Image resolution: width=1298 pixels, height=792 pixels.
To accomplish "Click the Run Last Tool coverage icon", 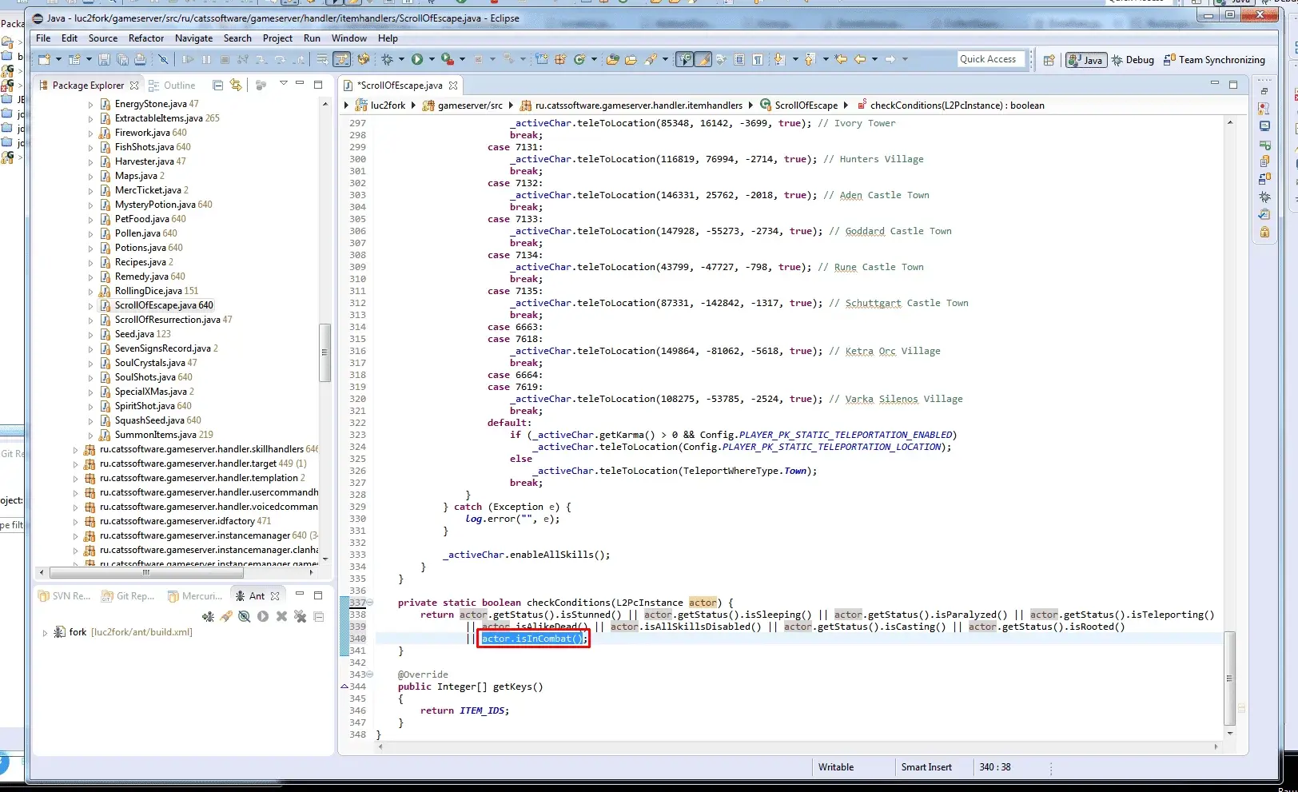I will click(448, 59).
